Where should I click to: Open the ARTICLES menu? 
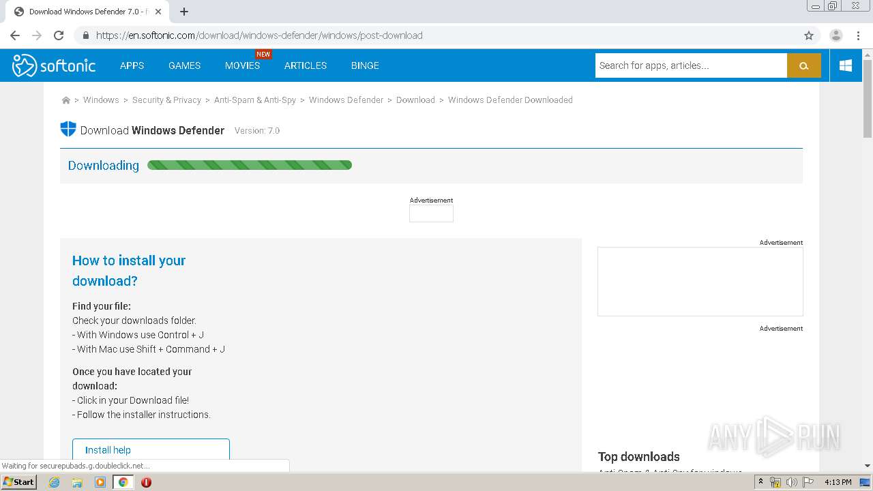click(x=306, y=65)
